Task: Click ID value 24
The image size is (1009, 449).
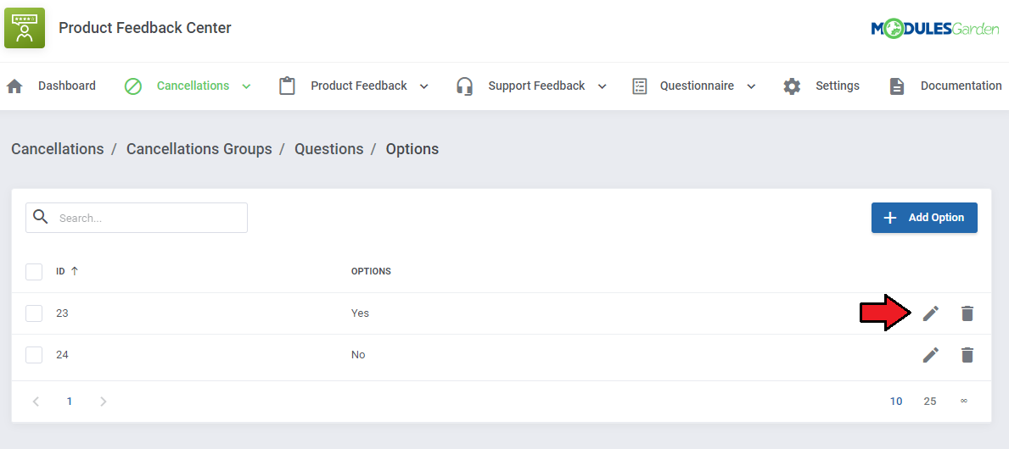Action: 63,355
